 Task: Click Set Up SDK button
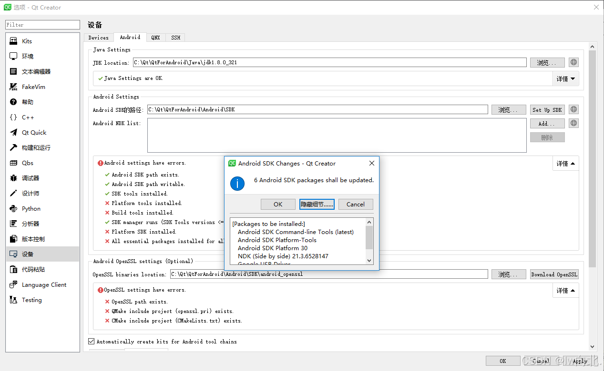pyautogui.click(x=547, y=109)
